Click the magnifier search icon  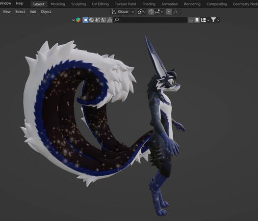point(117,20)
